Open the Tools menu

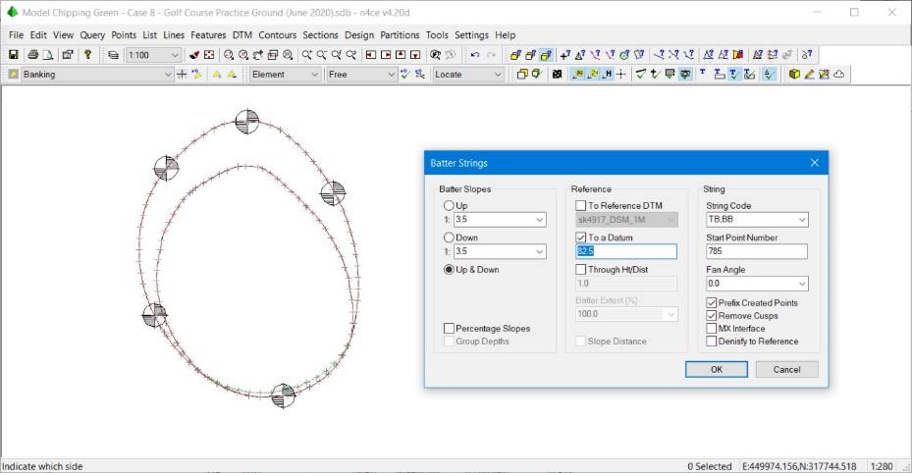pos(437,35)
